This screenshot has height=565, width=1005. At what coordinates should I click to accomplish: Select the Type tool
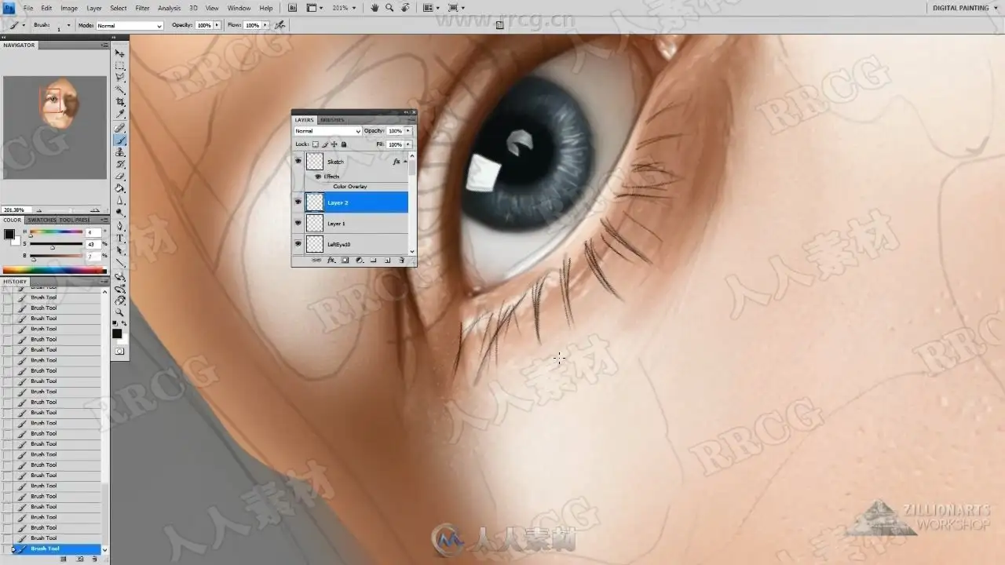(x=120, y=238)
